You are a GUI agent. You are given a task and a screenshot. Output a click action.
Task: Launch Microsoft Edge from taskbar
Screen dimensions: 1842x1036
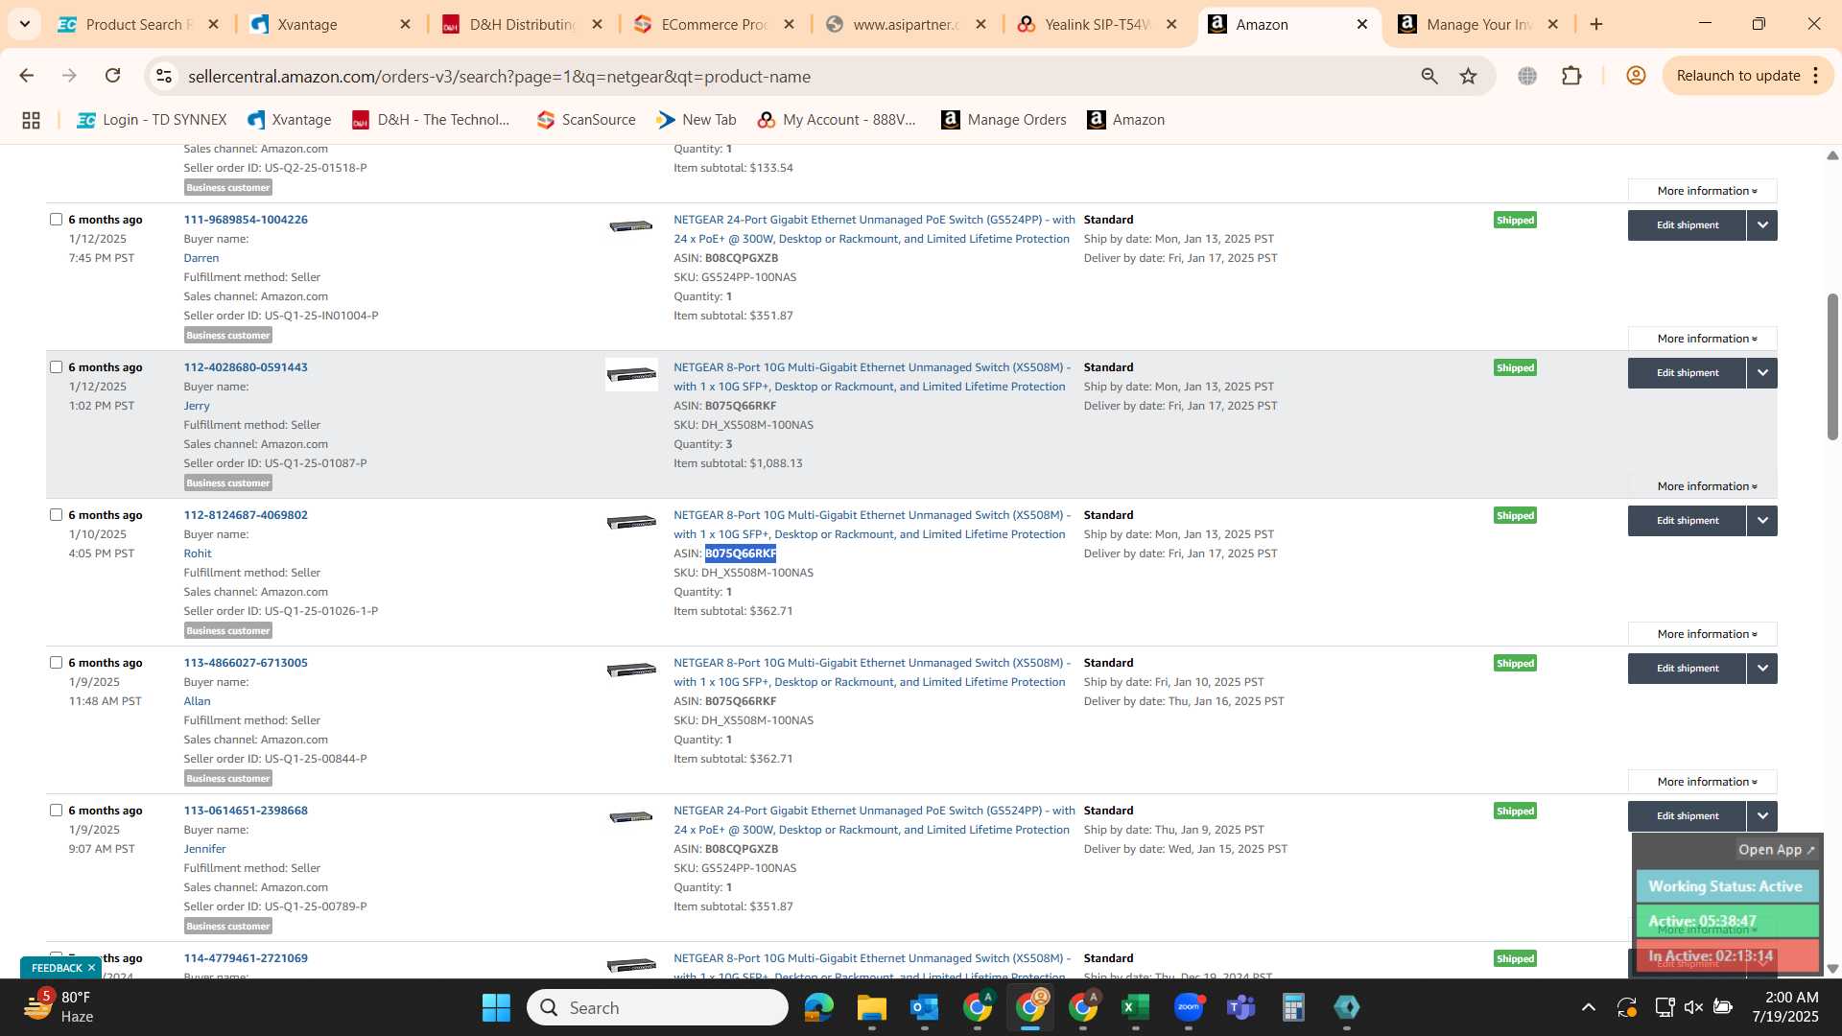(x=818, y=1008)
